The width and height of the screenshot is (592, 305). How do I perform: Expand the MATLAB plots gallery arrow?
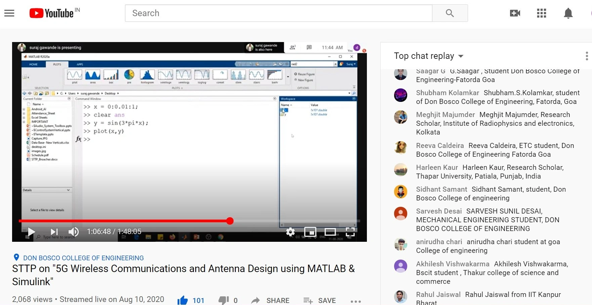(288, 77)
